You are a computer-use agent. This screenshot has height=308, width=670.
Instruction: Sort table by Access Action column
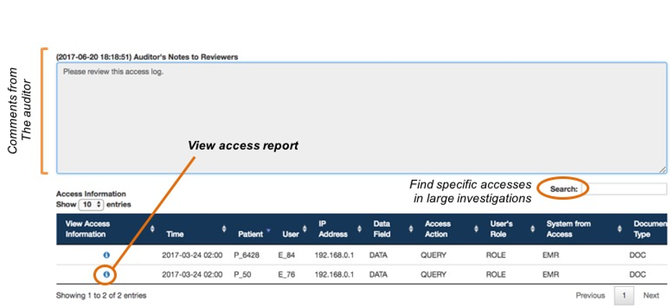tap(448, 229)
